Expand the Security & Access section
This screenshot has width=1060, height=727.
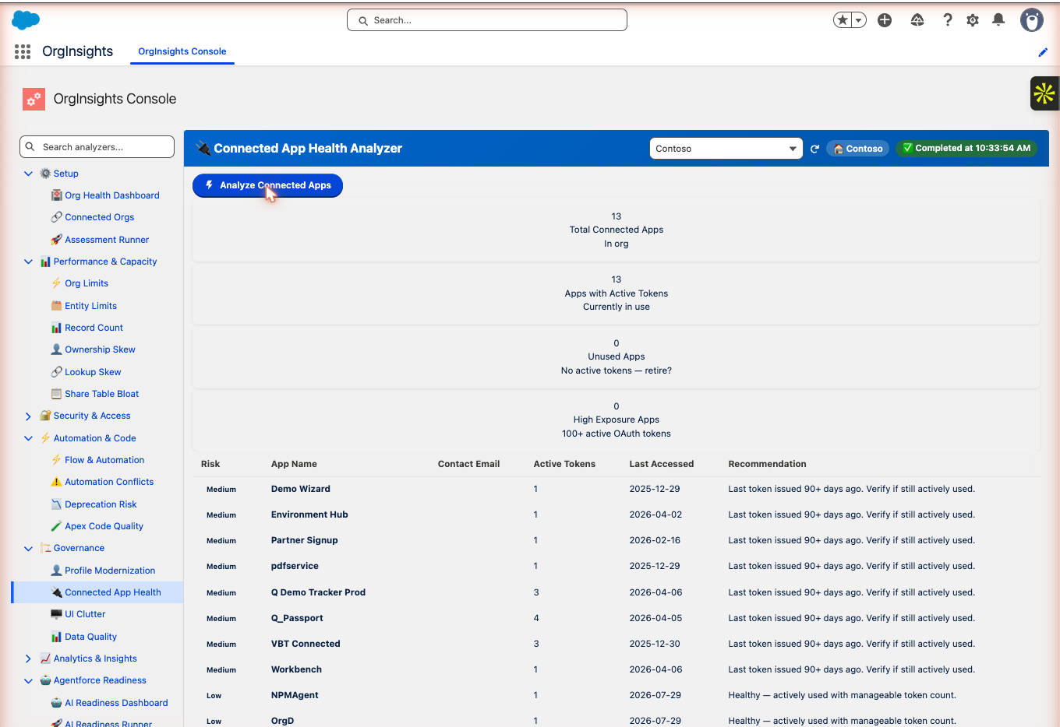point(28,416)
